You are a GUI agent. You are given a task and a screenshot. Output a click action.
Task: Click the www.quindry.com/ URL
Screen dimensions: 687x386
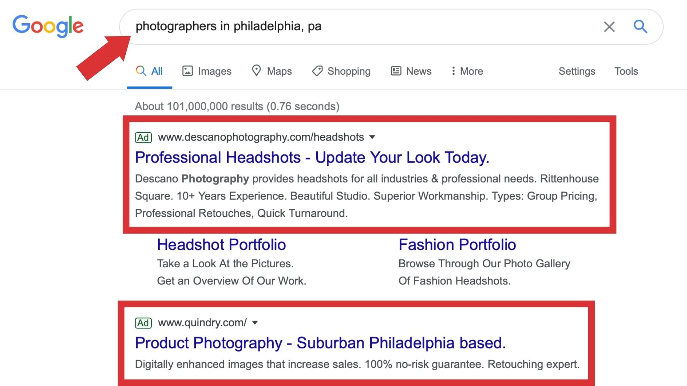(x=202, y=323)
